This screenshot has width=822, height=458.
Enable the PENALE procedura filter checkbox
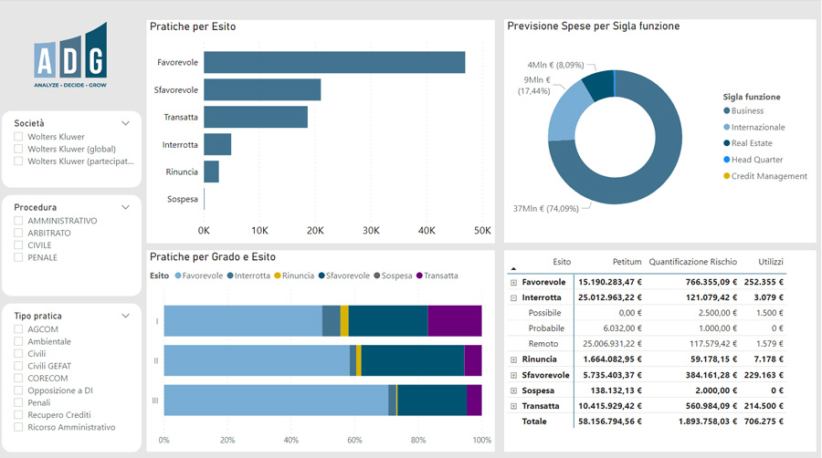pyautogui.click(x=18, y=257)
